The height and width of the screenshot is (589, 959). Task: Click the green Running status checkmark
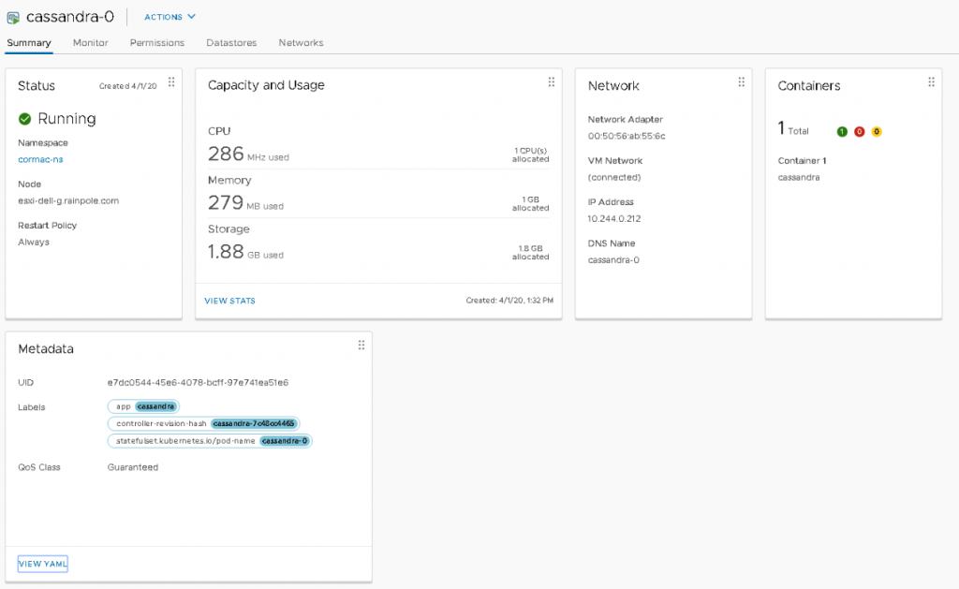click(23, 118)
